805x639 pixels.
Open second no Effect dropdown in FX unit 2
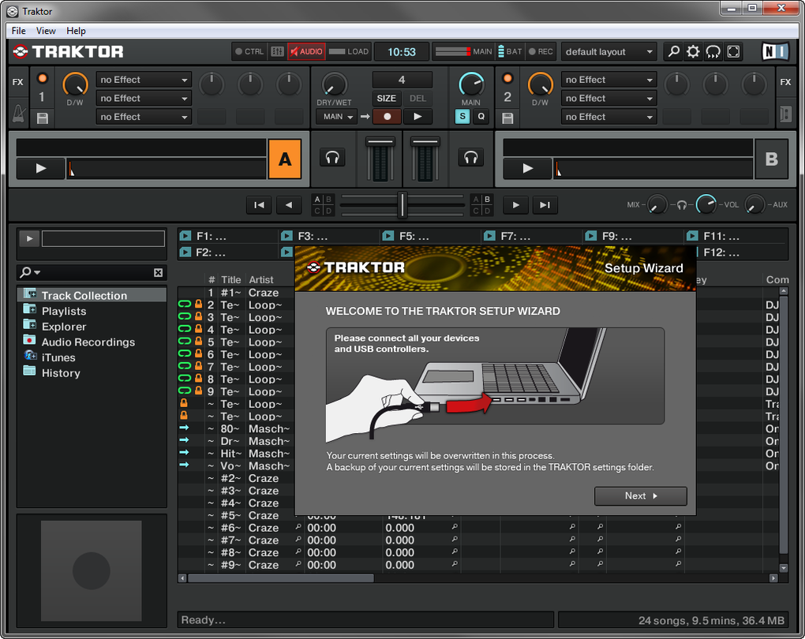609,98
